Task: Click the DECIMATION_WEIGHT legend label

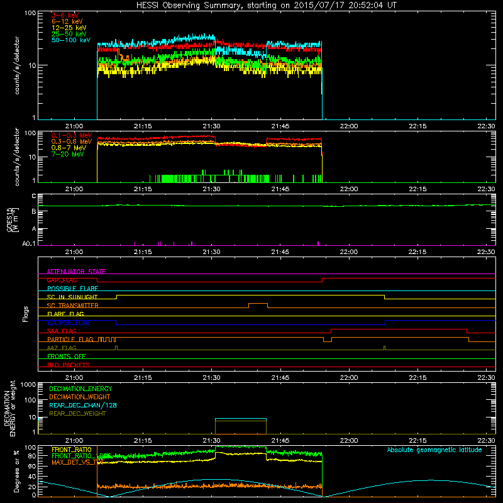Action: (80, 397)
